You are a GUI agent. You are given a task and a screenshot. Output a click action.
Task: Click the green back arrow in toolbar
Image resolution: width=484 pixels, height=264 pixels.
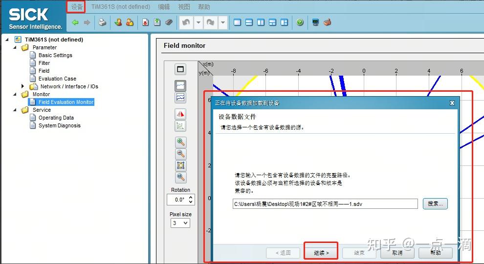(75, 22)
